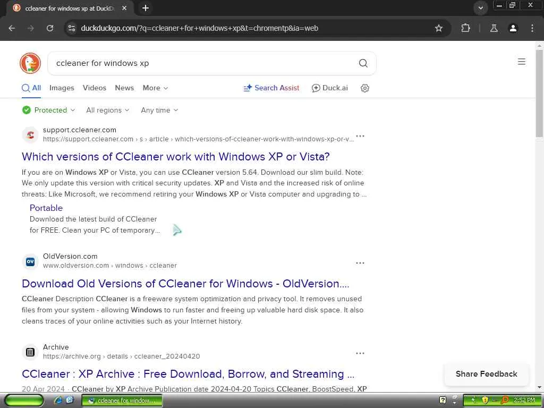The image size is (544, 408).
Task: Switch to Videos tab
Action: [95, 88]
